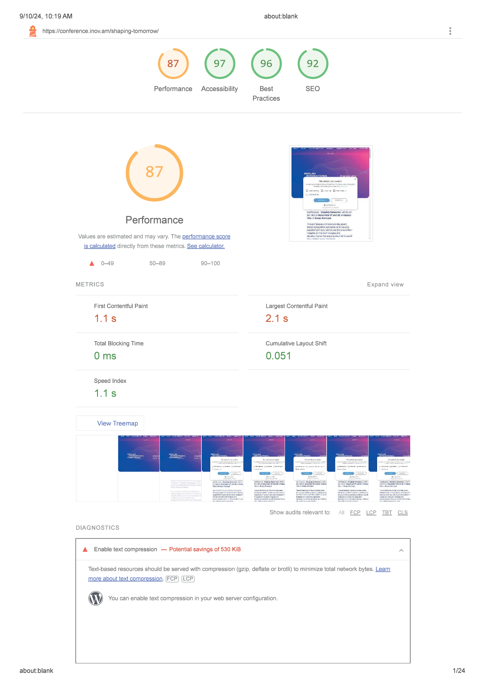Toggle Expand view for metrics
This screenshot has height=686, width=485.
click(385, 284)
